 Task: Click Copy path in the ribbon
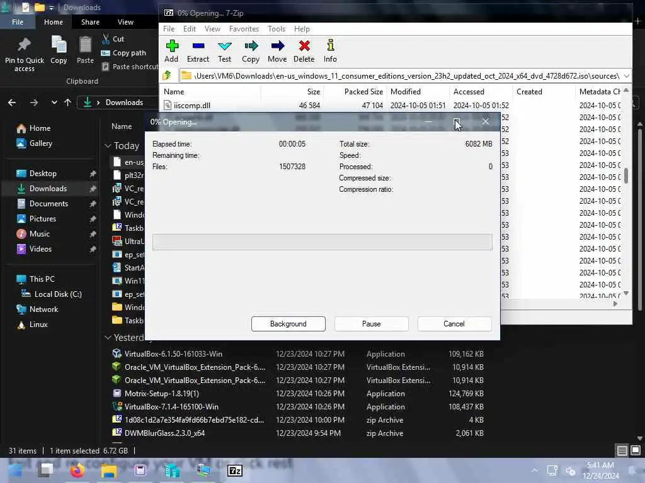[123, 53]
